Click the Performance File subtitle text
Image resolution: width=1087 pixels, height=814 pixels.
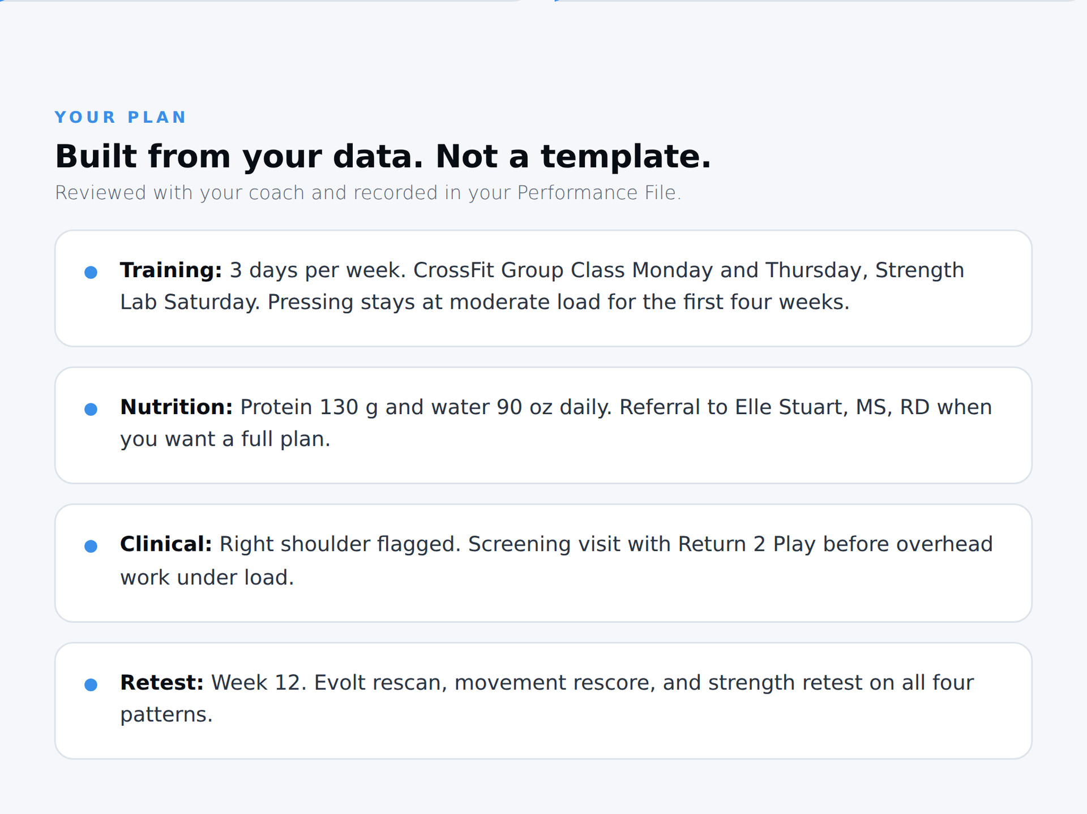(x=368, y=193)
